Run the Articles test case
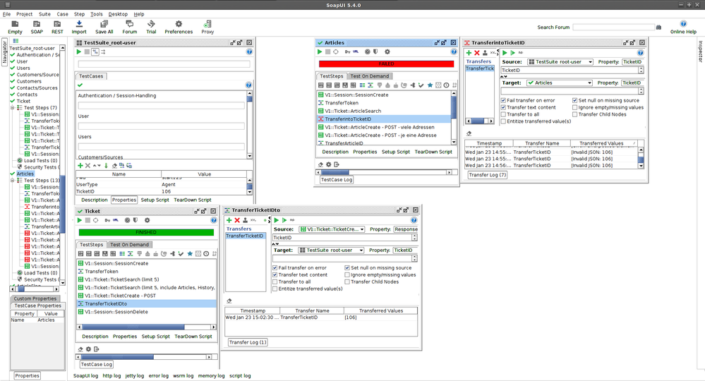705x381 pixels. pyautogui.click(x=320, y=52)
